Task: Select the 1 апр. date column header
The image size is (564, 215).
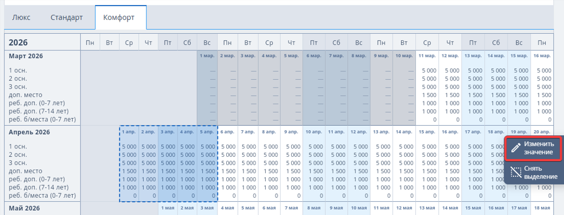Action: pyautogui.click(x=129, y=132)
